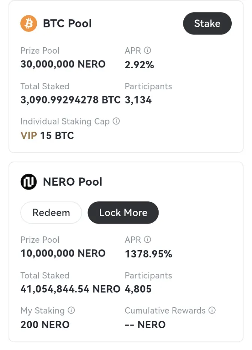Click the 4,805 participants count
Image resolution: width=252 pixels, height=350 pixels.
click(138, 289)
